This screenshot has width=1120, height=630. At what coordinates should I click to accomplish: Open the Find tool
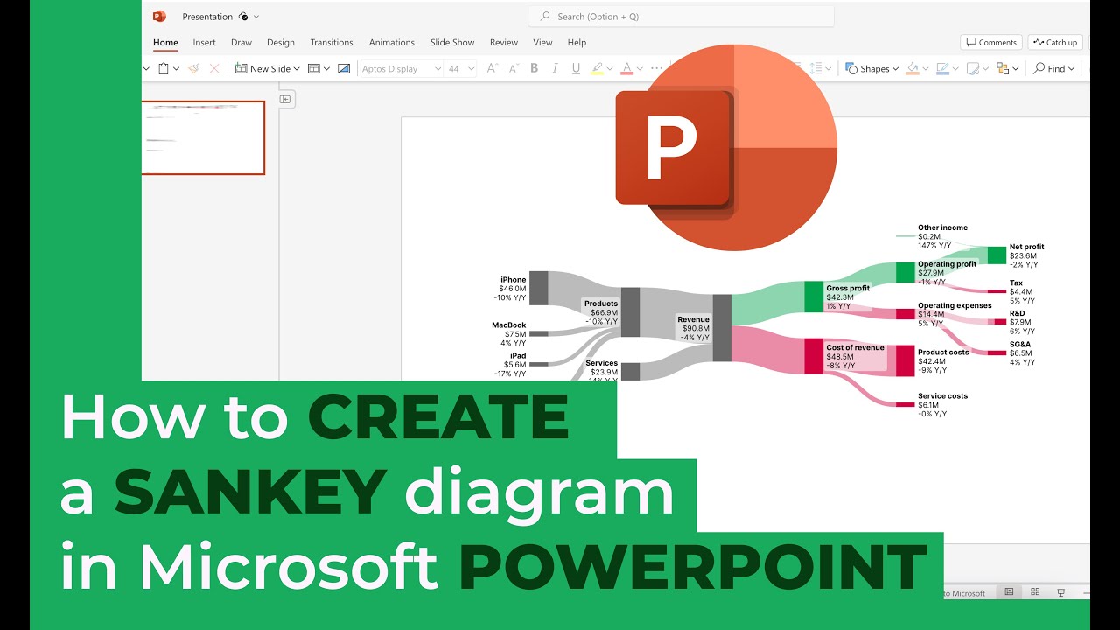tap(1053, 68)
